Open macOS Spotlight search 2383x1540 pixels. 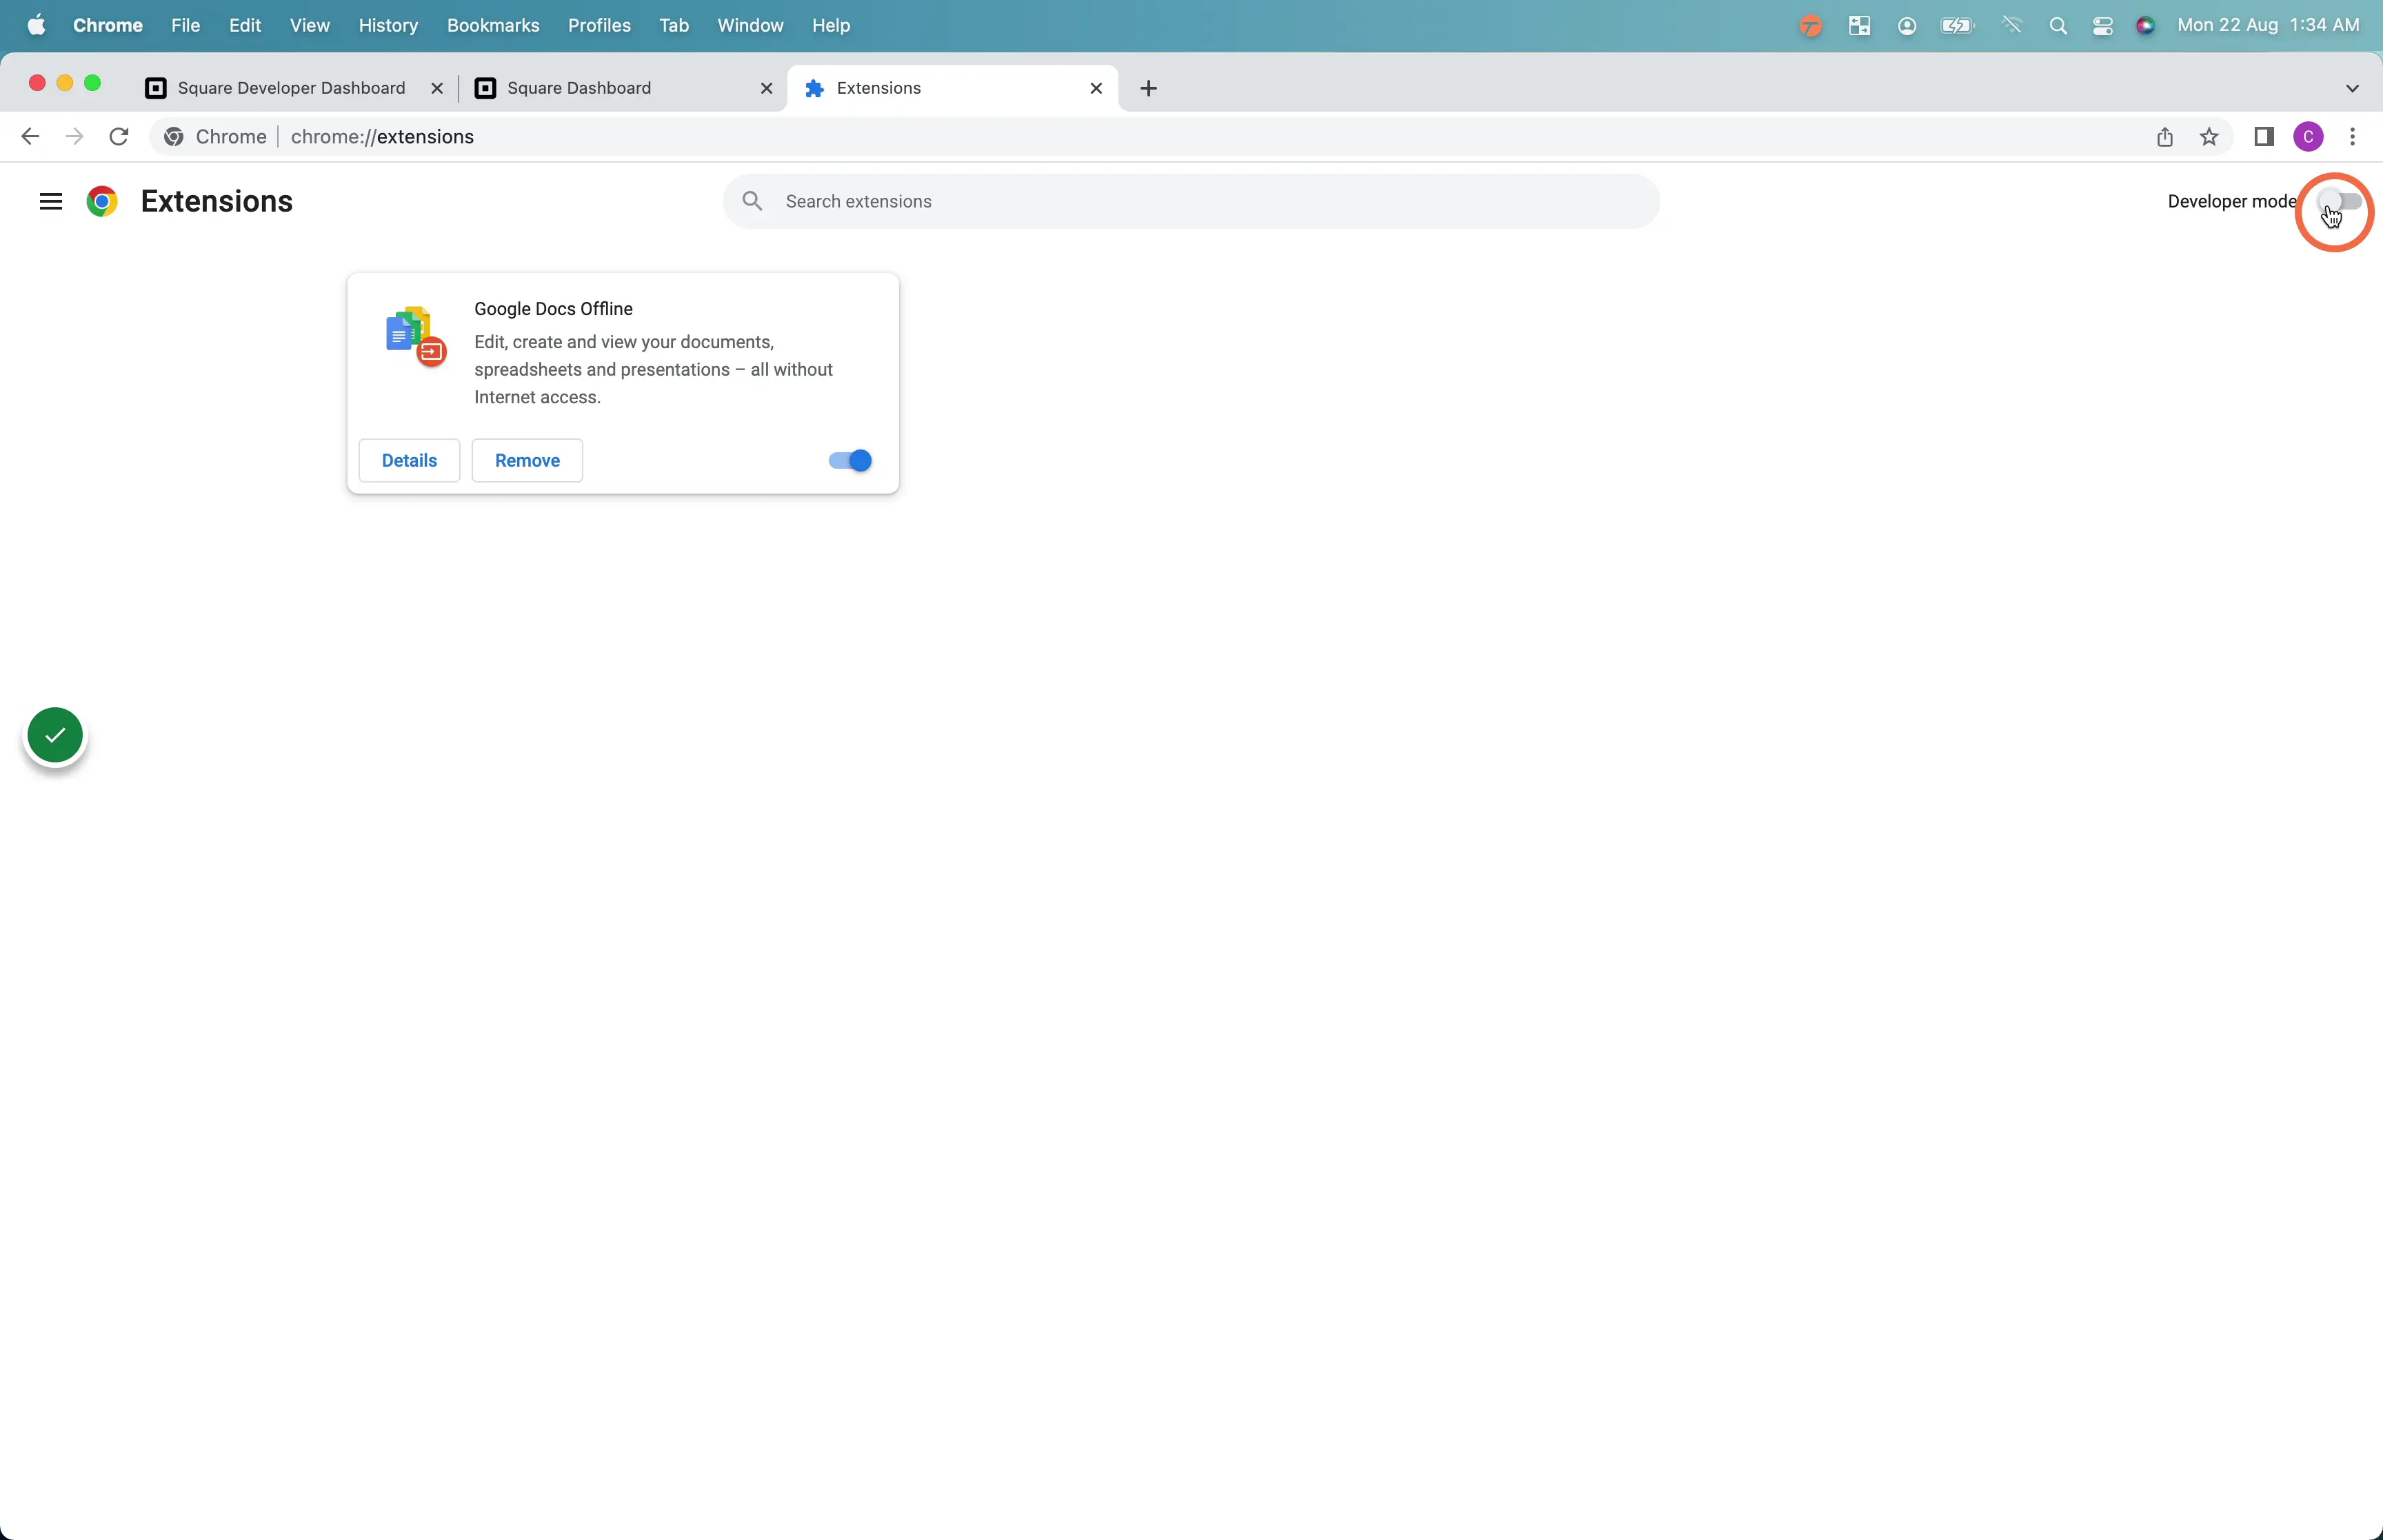2058,26
